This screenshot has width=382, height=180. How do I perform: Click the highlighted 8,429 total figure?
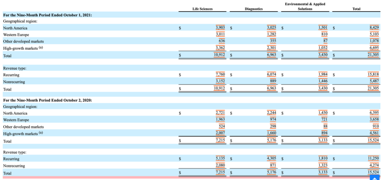click(x=374, y=28)
